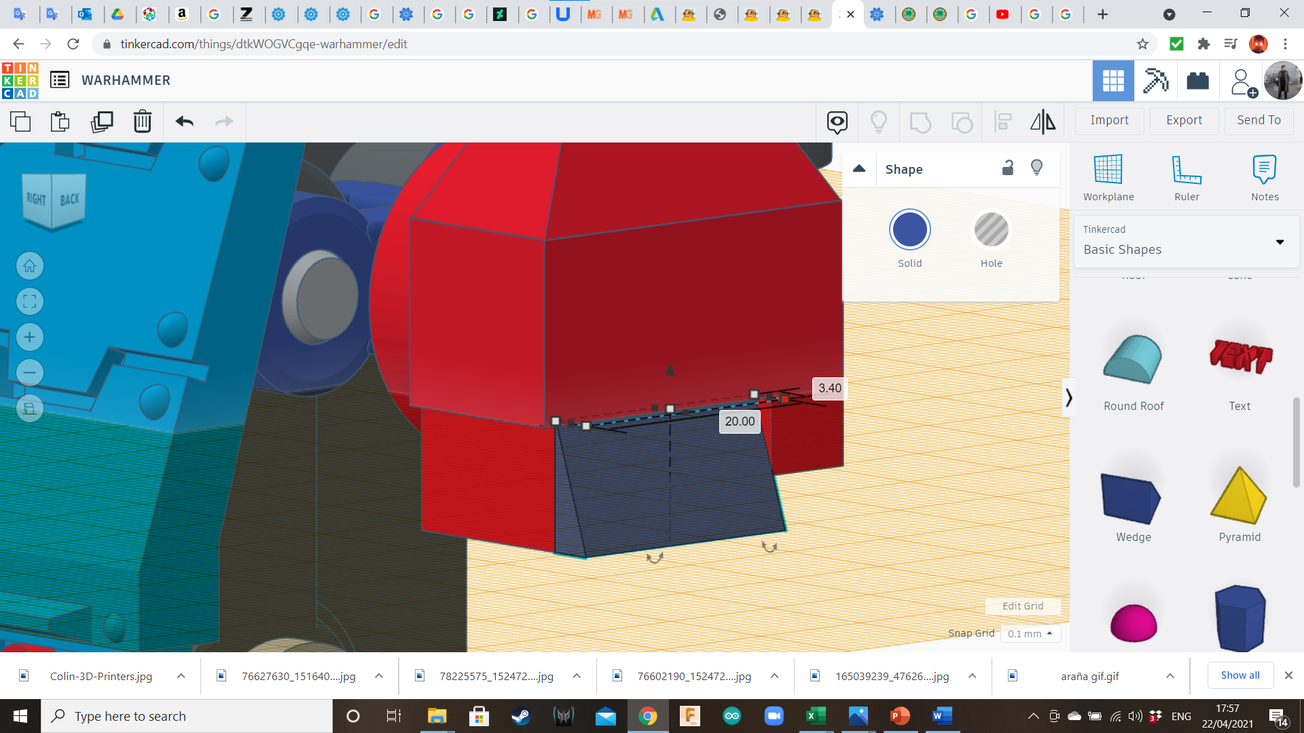
Task: Switch to Blocks mode tab
Action: [1155, 81]
